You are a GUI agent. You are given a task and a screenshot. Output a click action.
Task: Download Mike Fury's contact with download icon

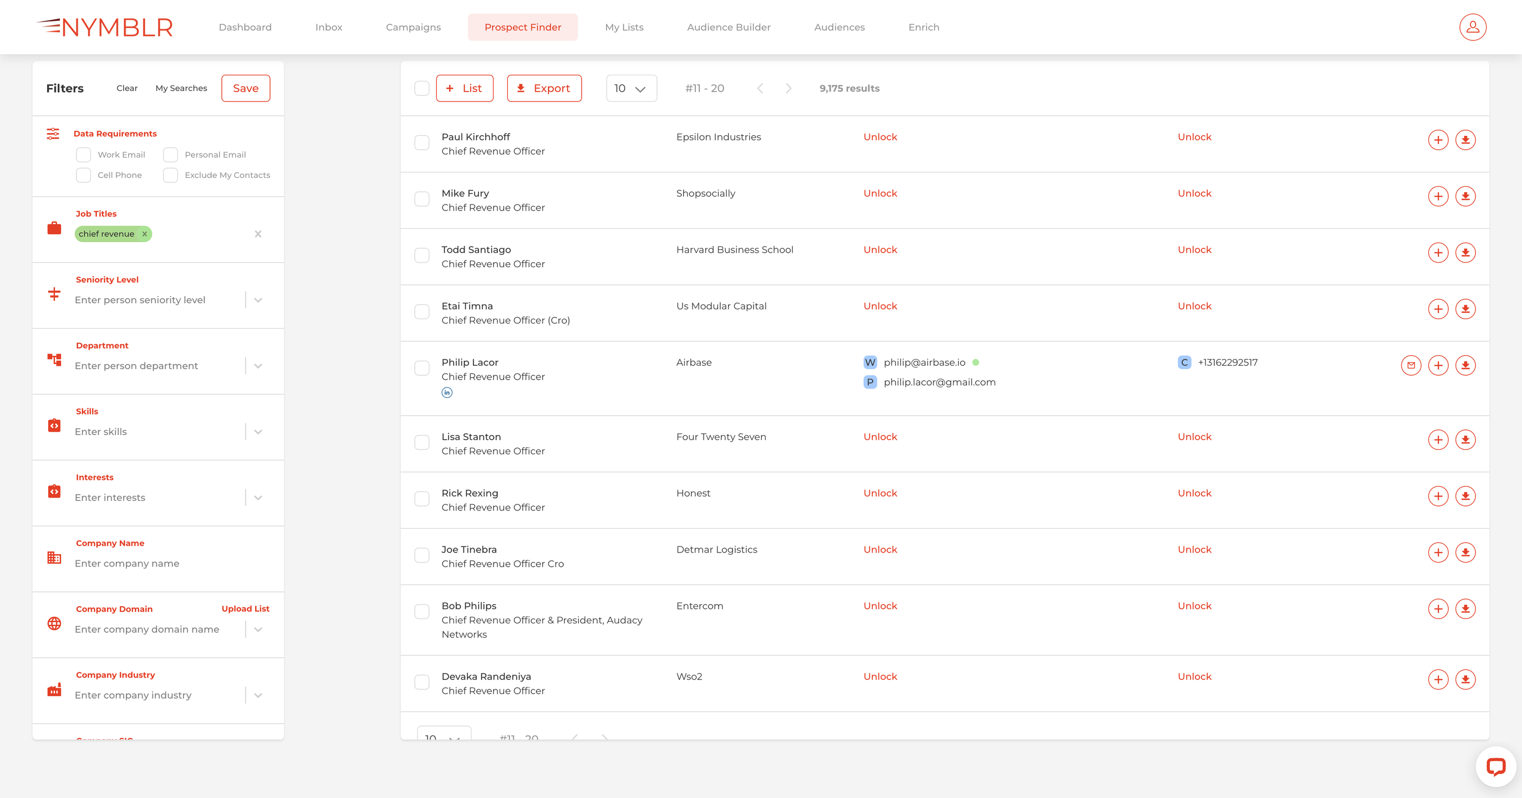coord(1465,197)
